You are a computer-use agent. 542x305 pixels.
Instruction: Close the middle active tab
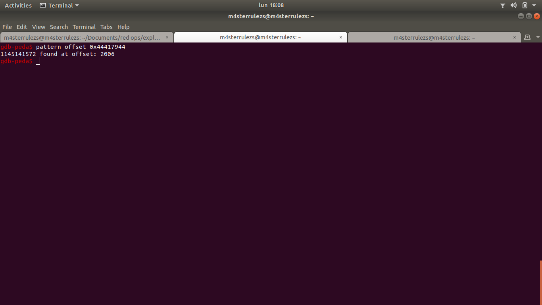(x=341, y=37)
